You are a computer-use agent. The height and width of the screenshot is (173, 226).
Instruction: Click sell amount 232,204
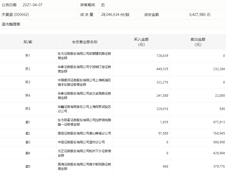219,69
